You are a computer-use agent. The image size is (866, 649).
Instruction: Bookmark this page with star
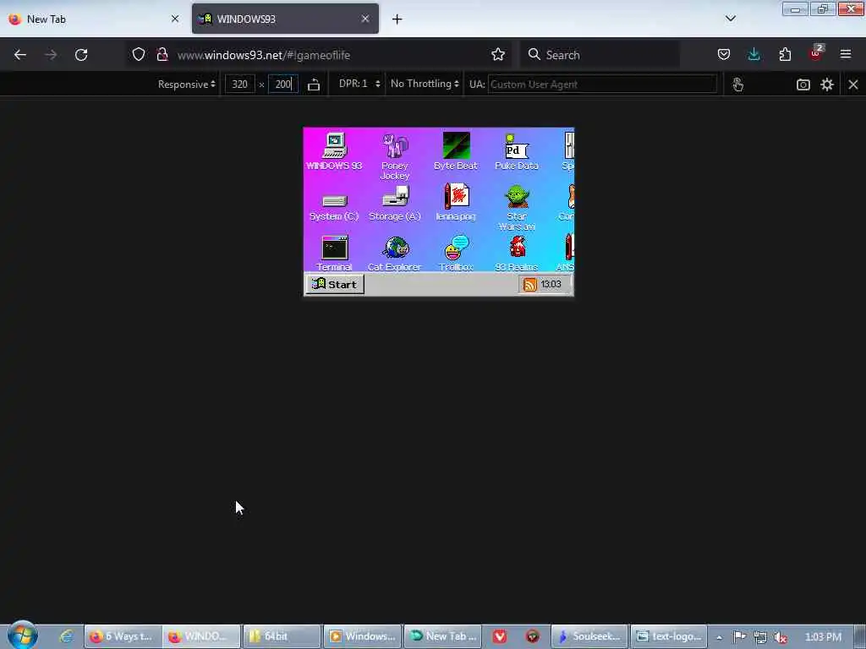(x=498, y=55)
